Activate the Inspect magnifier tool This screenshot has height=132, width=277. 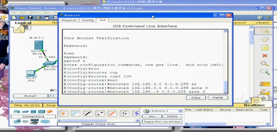point(264,64)
